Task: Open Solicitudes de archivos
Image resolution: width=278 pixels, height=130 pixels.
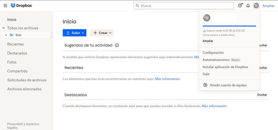Action: 27,80
